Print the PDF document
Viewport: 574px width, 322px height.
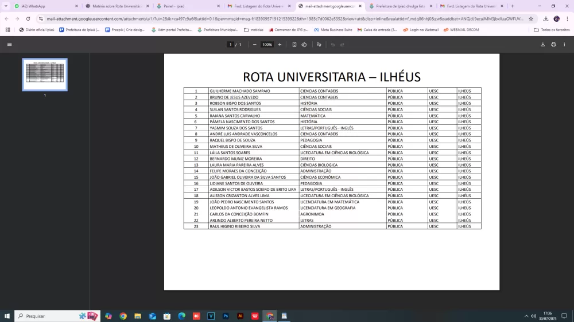coord(553,44)
